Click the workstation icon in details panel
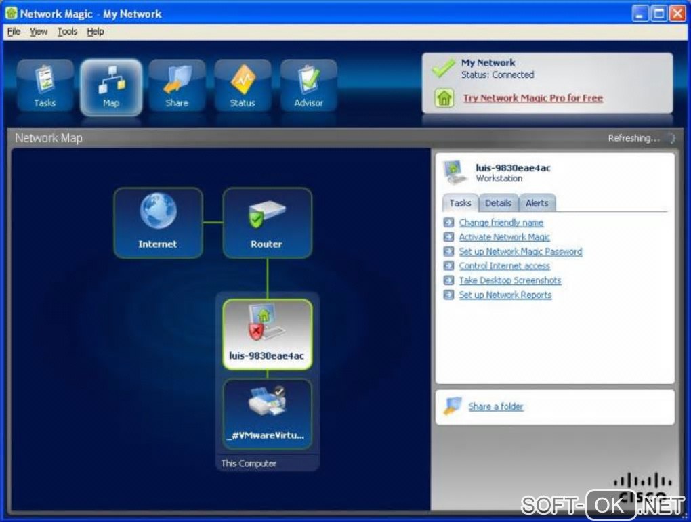691x522 pixels. 455,172
